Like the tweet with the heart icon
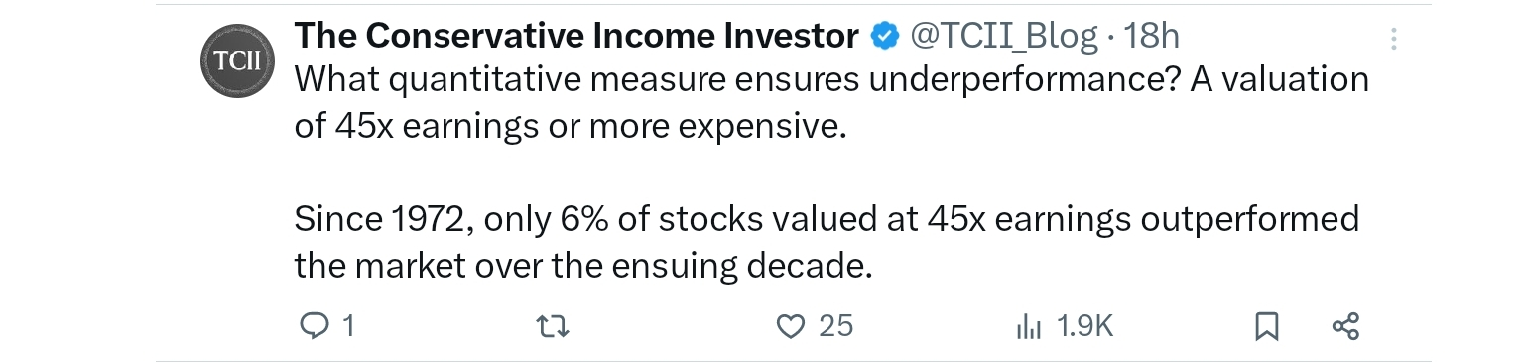This screenshot has height=364, width=1527. click(x=791, y=326)
